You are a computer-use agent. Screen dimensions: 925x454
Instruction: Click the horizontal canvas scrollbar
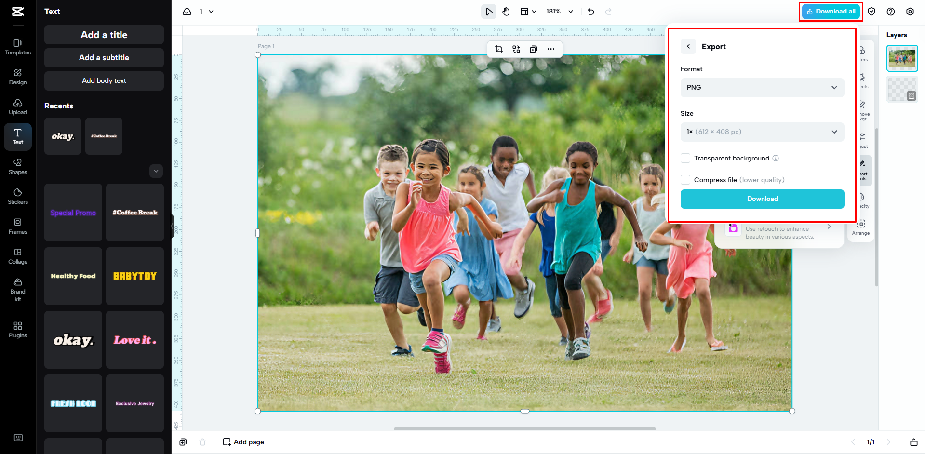525,428
